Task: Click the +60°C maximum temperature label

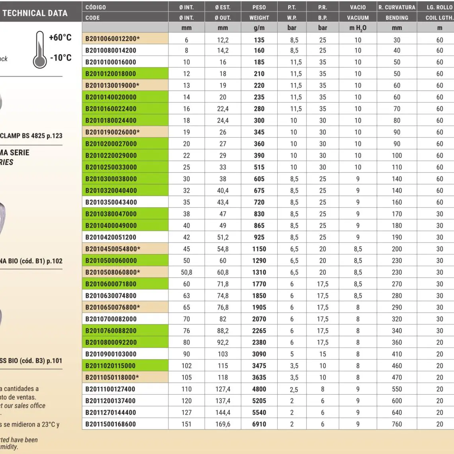Action: [x=60, y=37]
